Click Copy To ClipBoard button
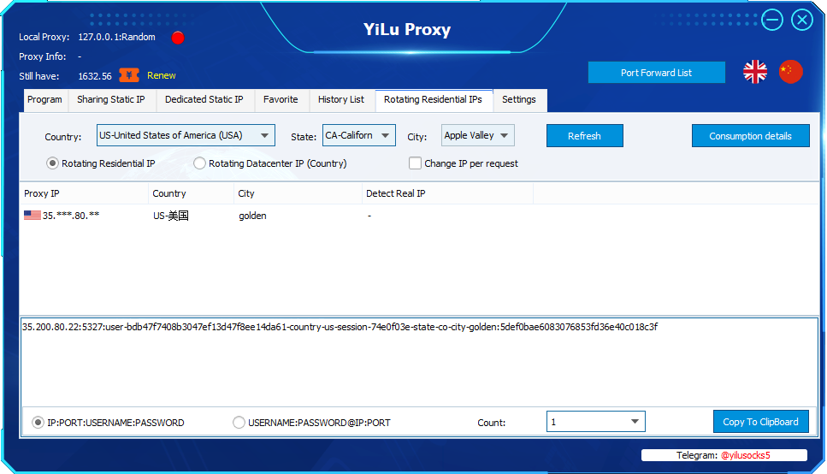This screenshot has height=474, width=827. (760, 422)
